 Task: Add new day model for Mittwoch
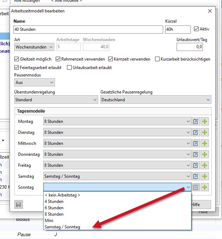(205, 143)
